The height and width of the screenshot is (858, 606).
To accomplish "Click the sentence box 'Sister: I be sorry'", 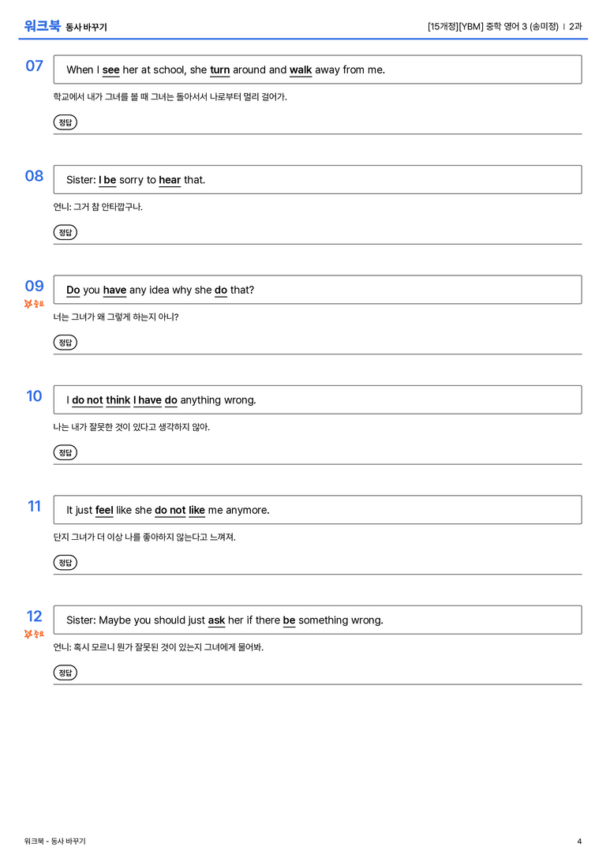I will [317, 179].
